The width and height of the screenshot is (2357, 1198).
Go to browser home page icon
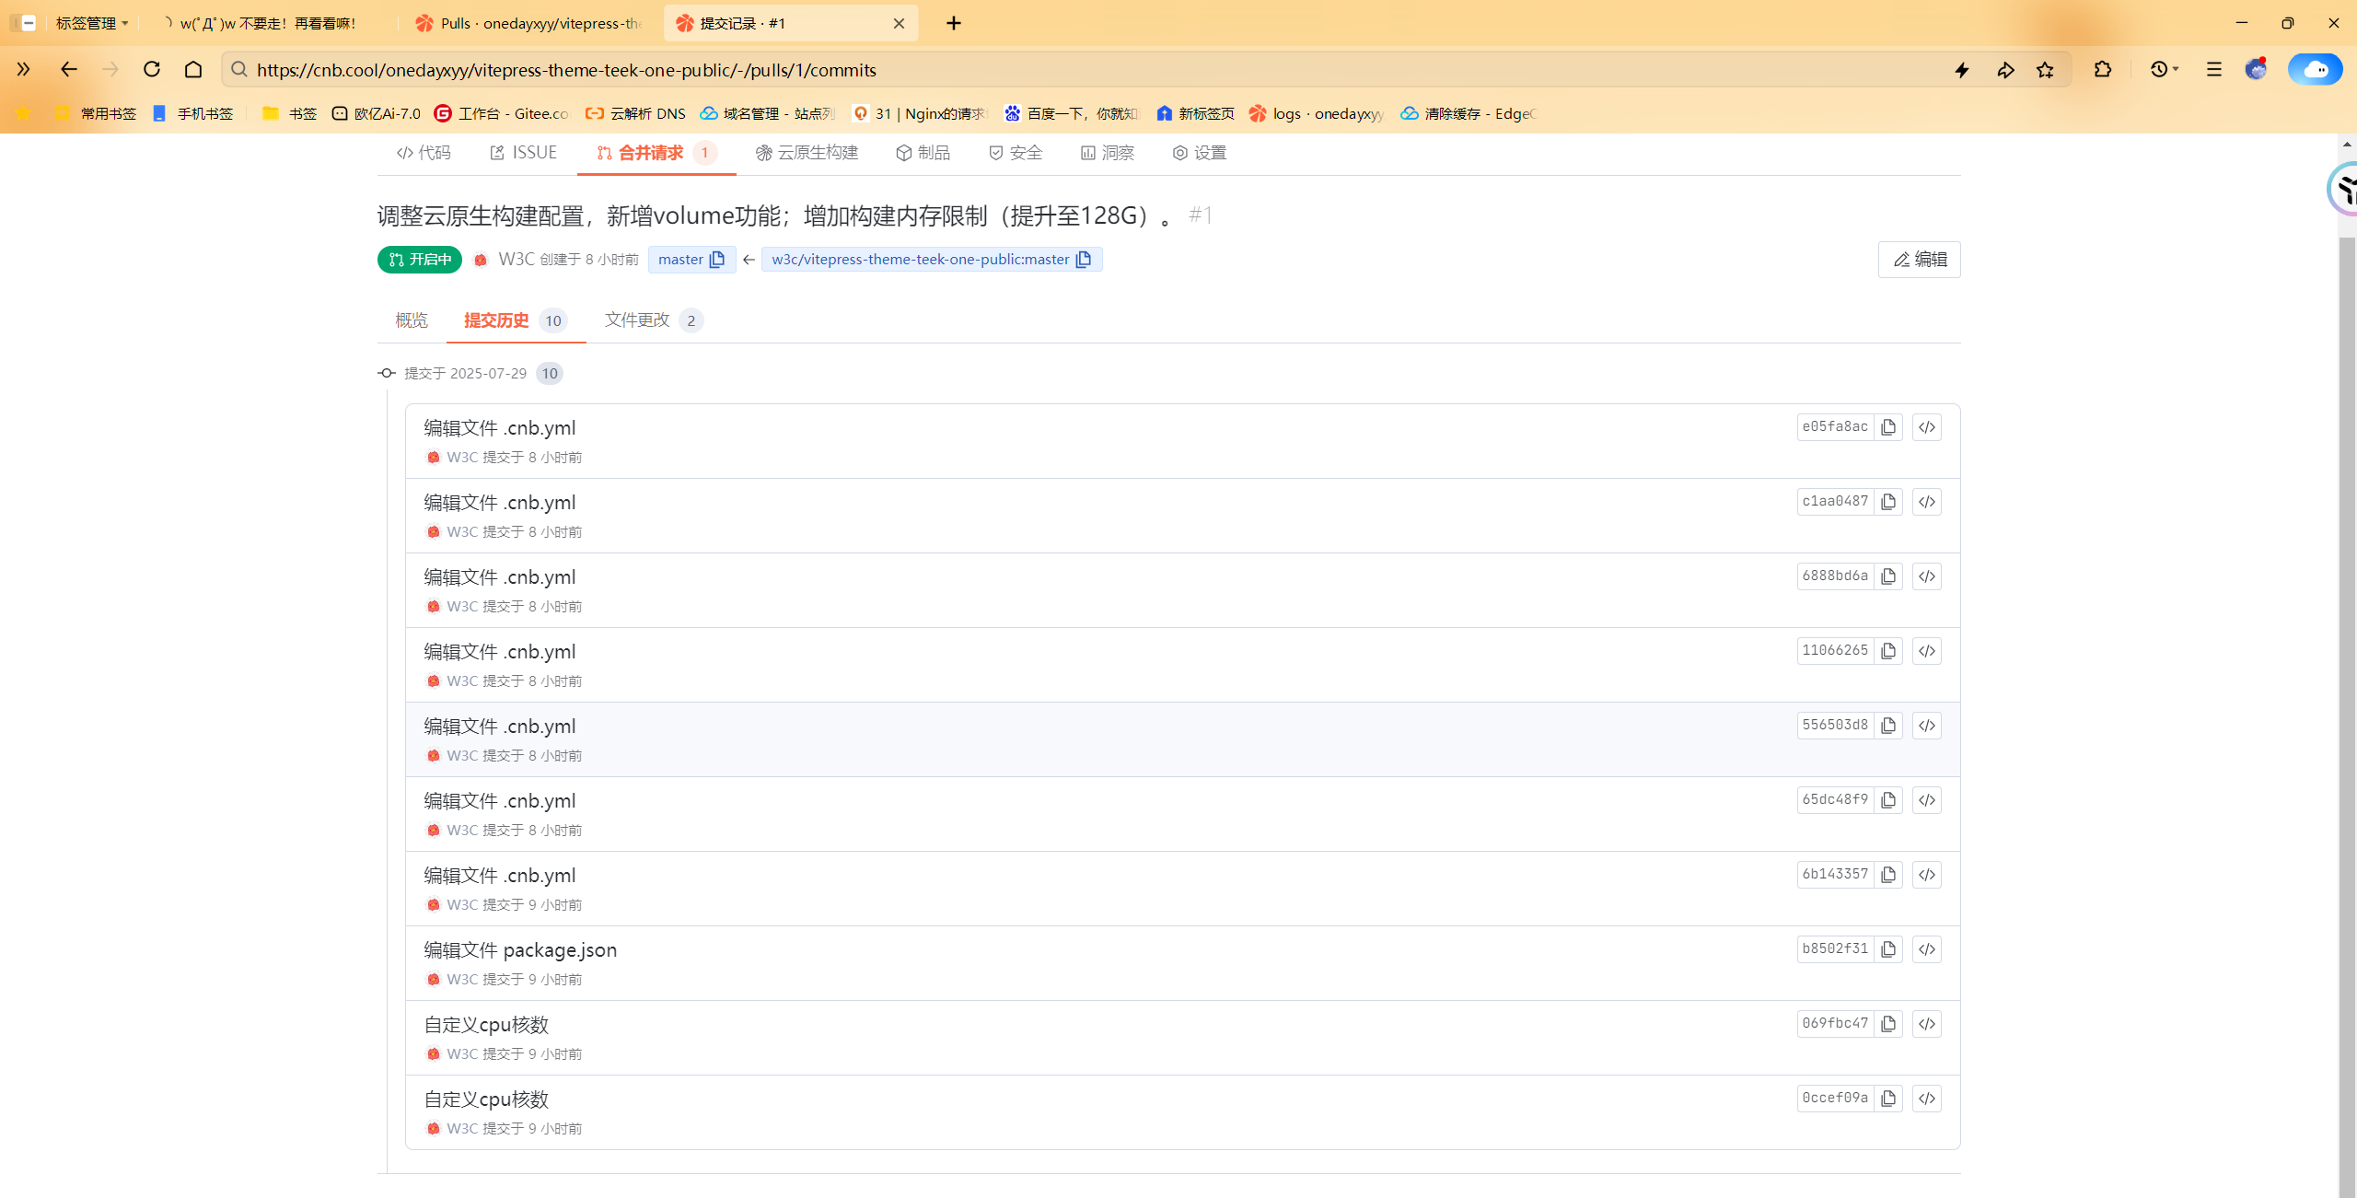pyautogui.click(x=193, y=69)
